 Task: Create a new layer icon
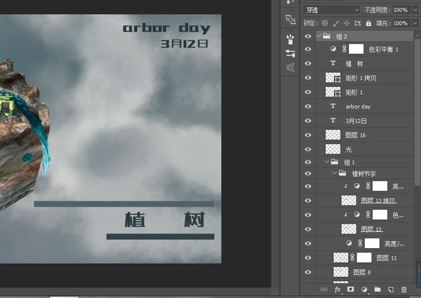click(x=391, y=290)
